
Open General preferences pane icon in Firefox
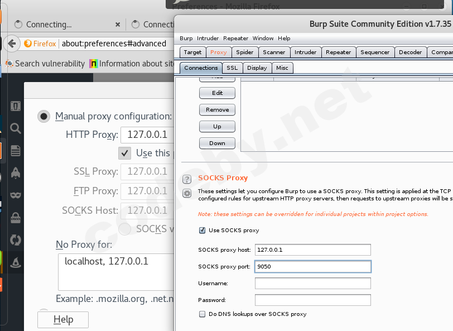point(16,106)
